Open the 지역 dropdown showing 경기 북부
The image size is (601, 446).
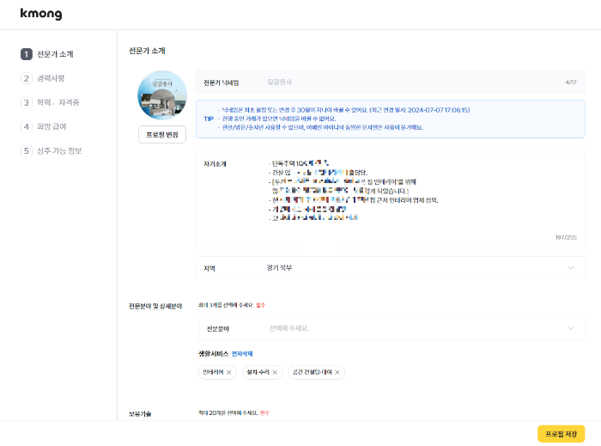(x=390, y=267)
